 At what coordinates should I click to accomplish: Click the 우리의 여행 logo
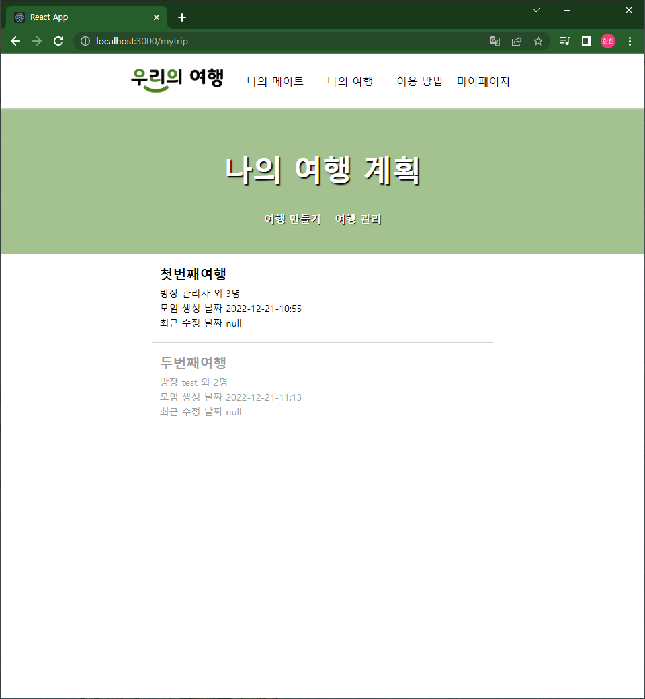177,79
